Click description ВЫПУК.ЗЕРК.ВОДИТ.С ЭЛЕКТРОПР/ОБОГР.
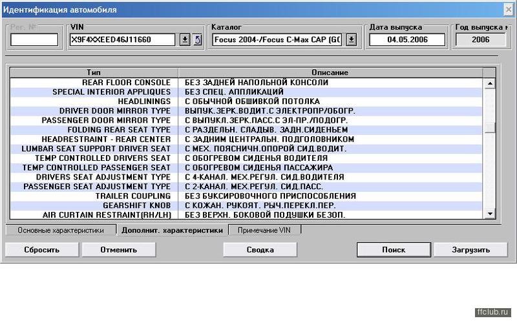Viewport: 517px width, 323px height. pos(270,111)
